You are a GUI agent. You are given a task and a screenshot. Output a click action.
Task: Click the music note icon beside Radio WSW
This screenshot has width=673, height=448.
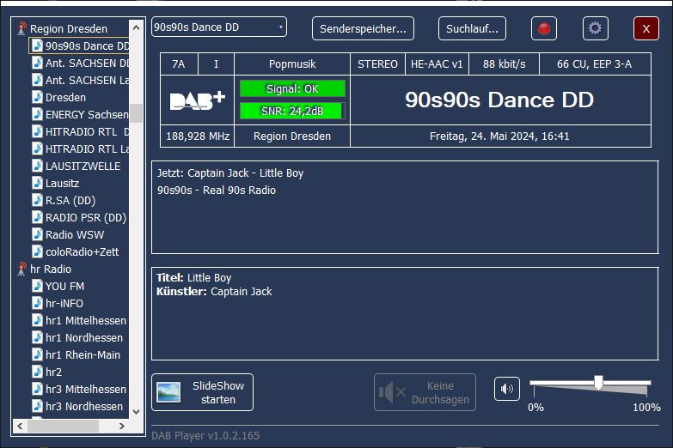(x=37, y=235)
